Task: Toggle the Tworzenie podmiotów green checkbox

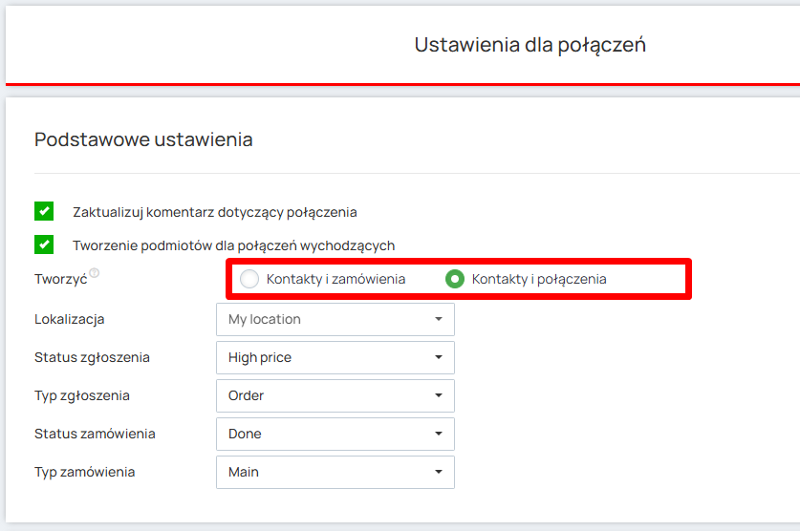Action: pos(44,244)
